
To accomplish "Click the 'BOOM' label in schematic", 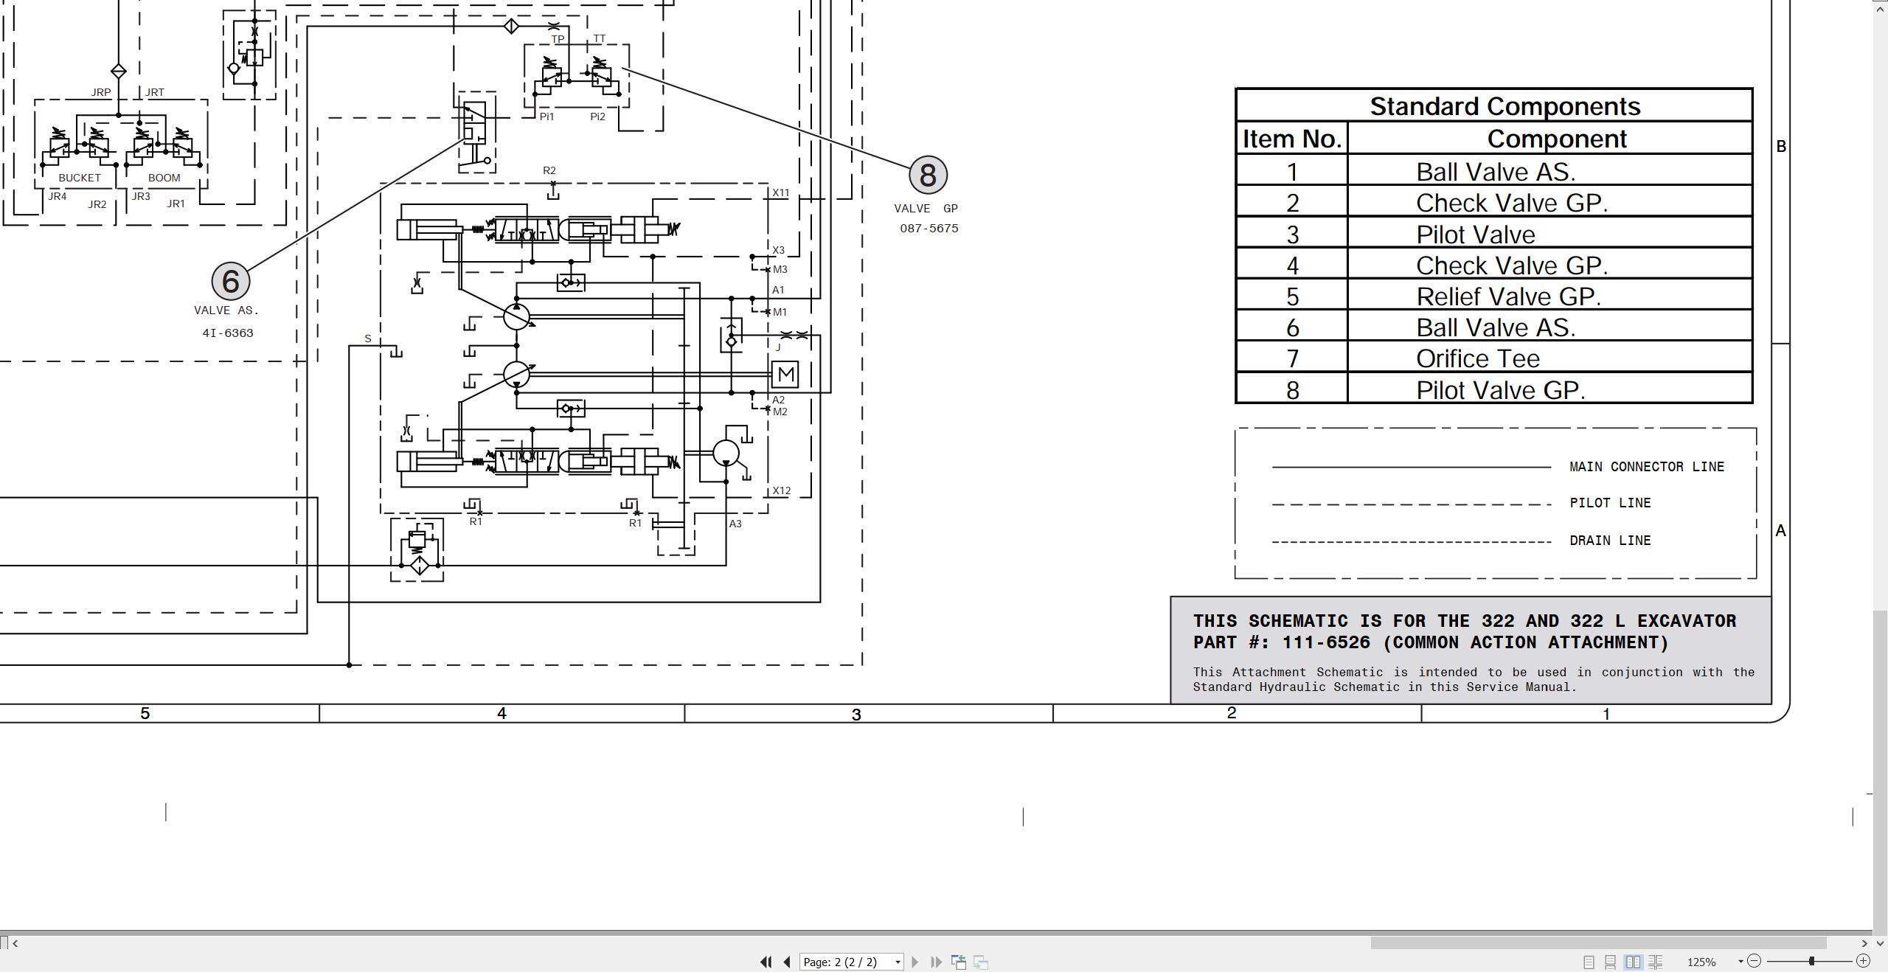I will pyautogui.click(x=164, y=178).
